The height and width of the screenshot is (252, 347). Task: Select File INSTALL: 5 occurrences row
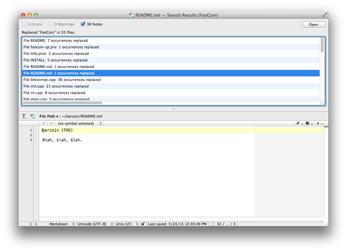(x=171, y=60)
